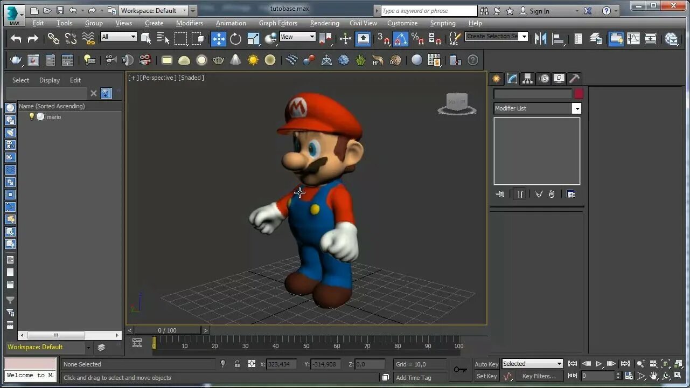690x388 pixels.
Task: Open the Customize menu
Action: point(402,23)
